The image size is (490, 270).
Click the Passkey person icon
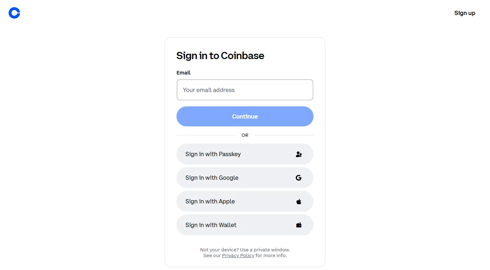pyautogui.click(x=298, y=154)
